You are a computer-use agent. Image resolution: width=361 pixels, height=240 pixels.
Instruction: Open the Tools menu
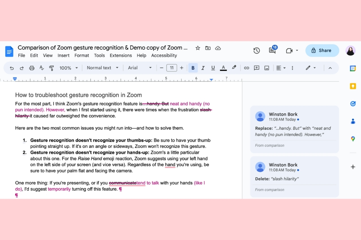click(x=99, y=56)
